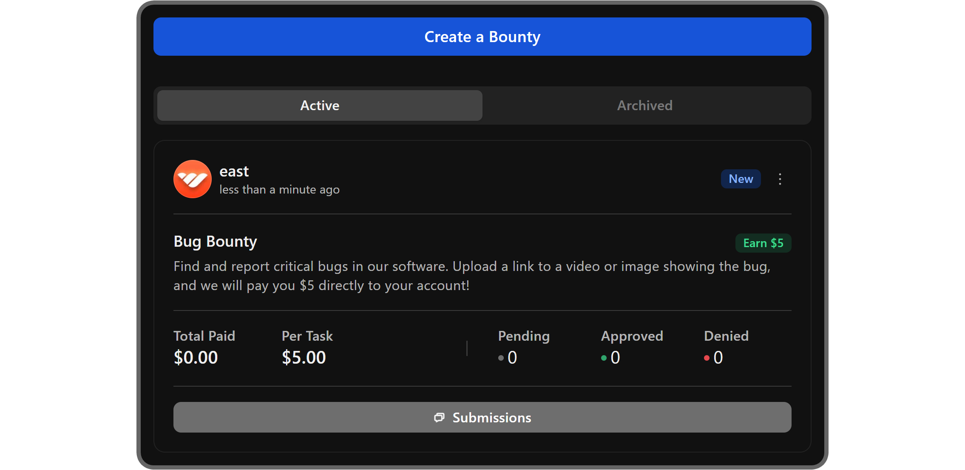Click the Per Task $5.00 amount
This screenshot has height=470, width=965.
tap(304, 357)
